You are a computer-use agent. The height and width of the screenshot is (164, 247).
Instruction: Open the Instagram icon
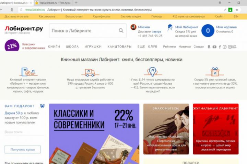(225, 47)
